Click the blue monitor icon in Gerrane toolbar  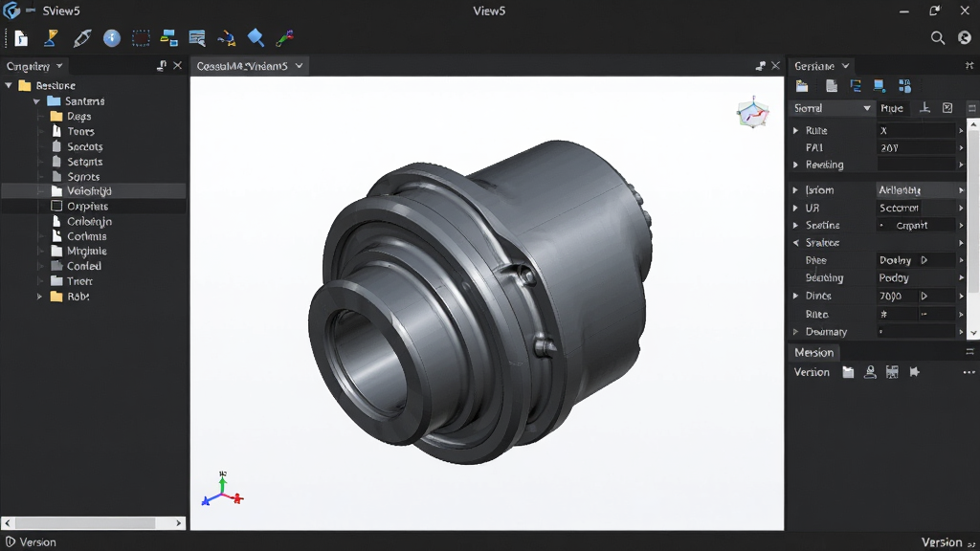880,86
